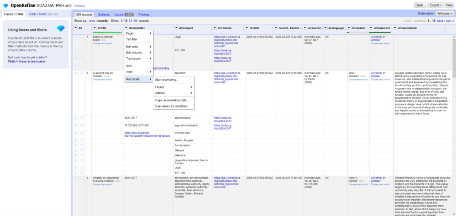
Task: Flag the 'Argument Has No Function' row
Action: (82, 73)
